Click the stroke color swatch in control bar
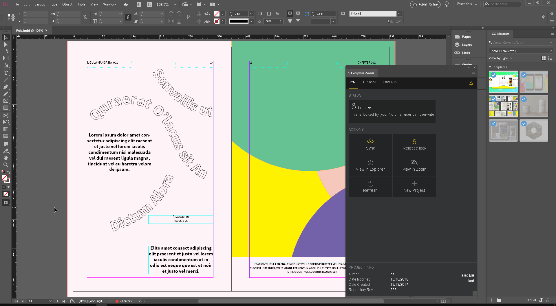This screenshot has width=556, height=306. [217, 21]
